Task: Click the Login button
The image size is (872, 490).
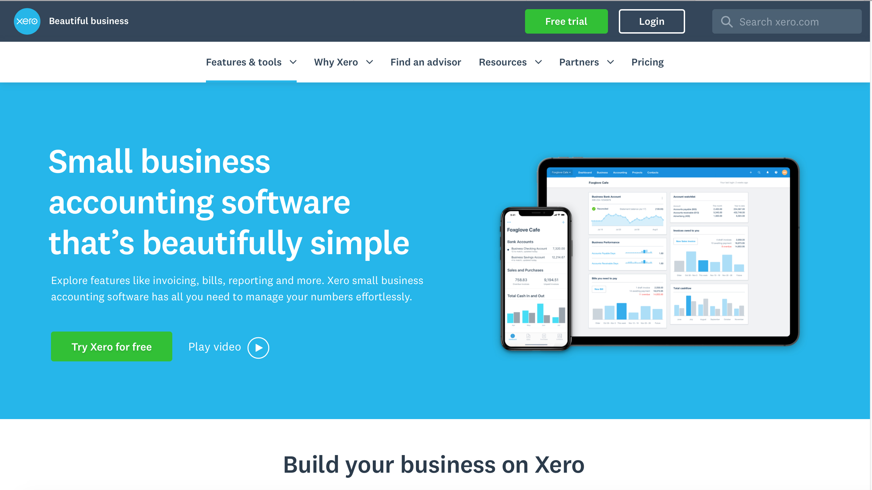Action: 651,21
